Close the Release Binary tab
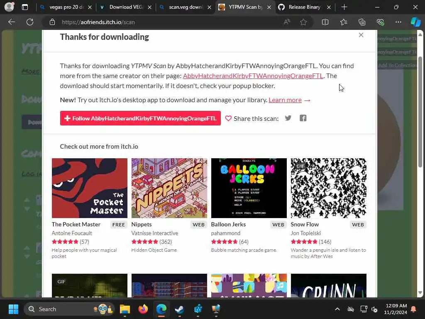Image resolution: width=425 pixels, height=319 pixels. click(329, 7)
